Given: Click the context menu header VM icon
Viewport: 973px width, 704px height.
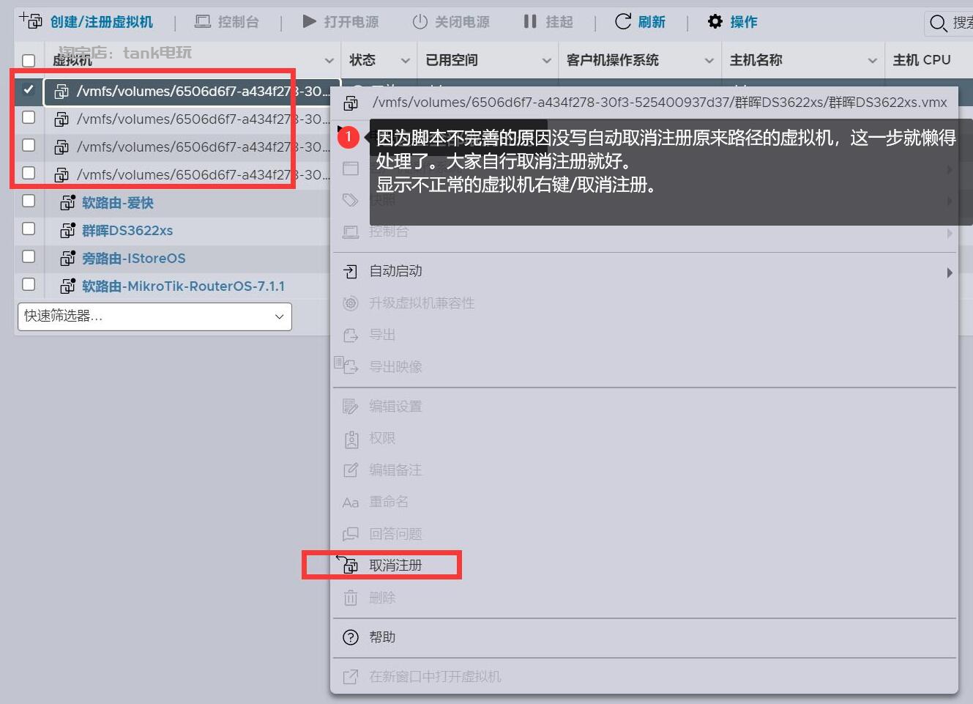Looking at the screenshot, I should pos(351,103).
